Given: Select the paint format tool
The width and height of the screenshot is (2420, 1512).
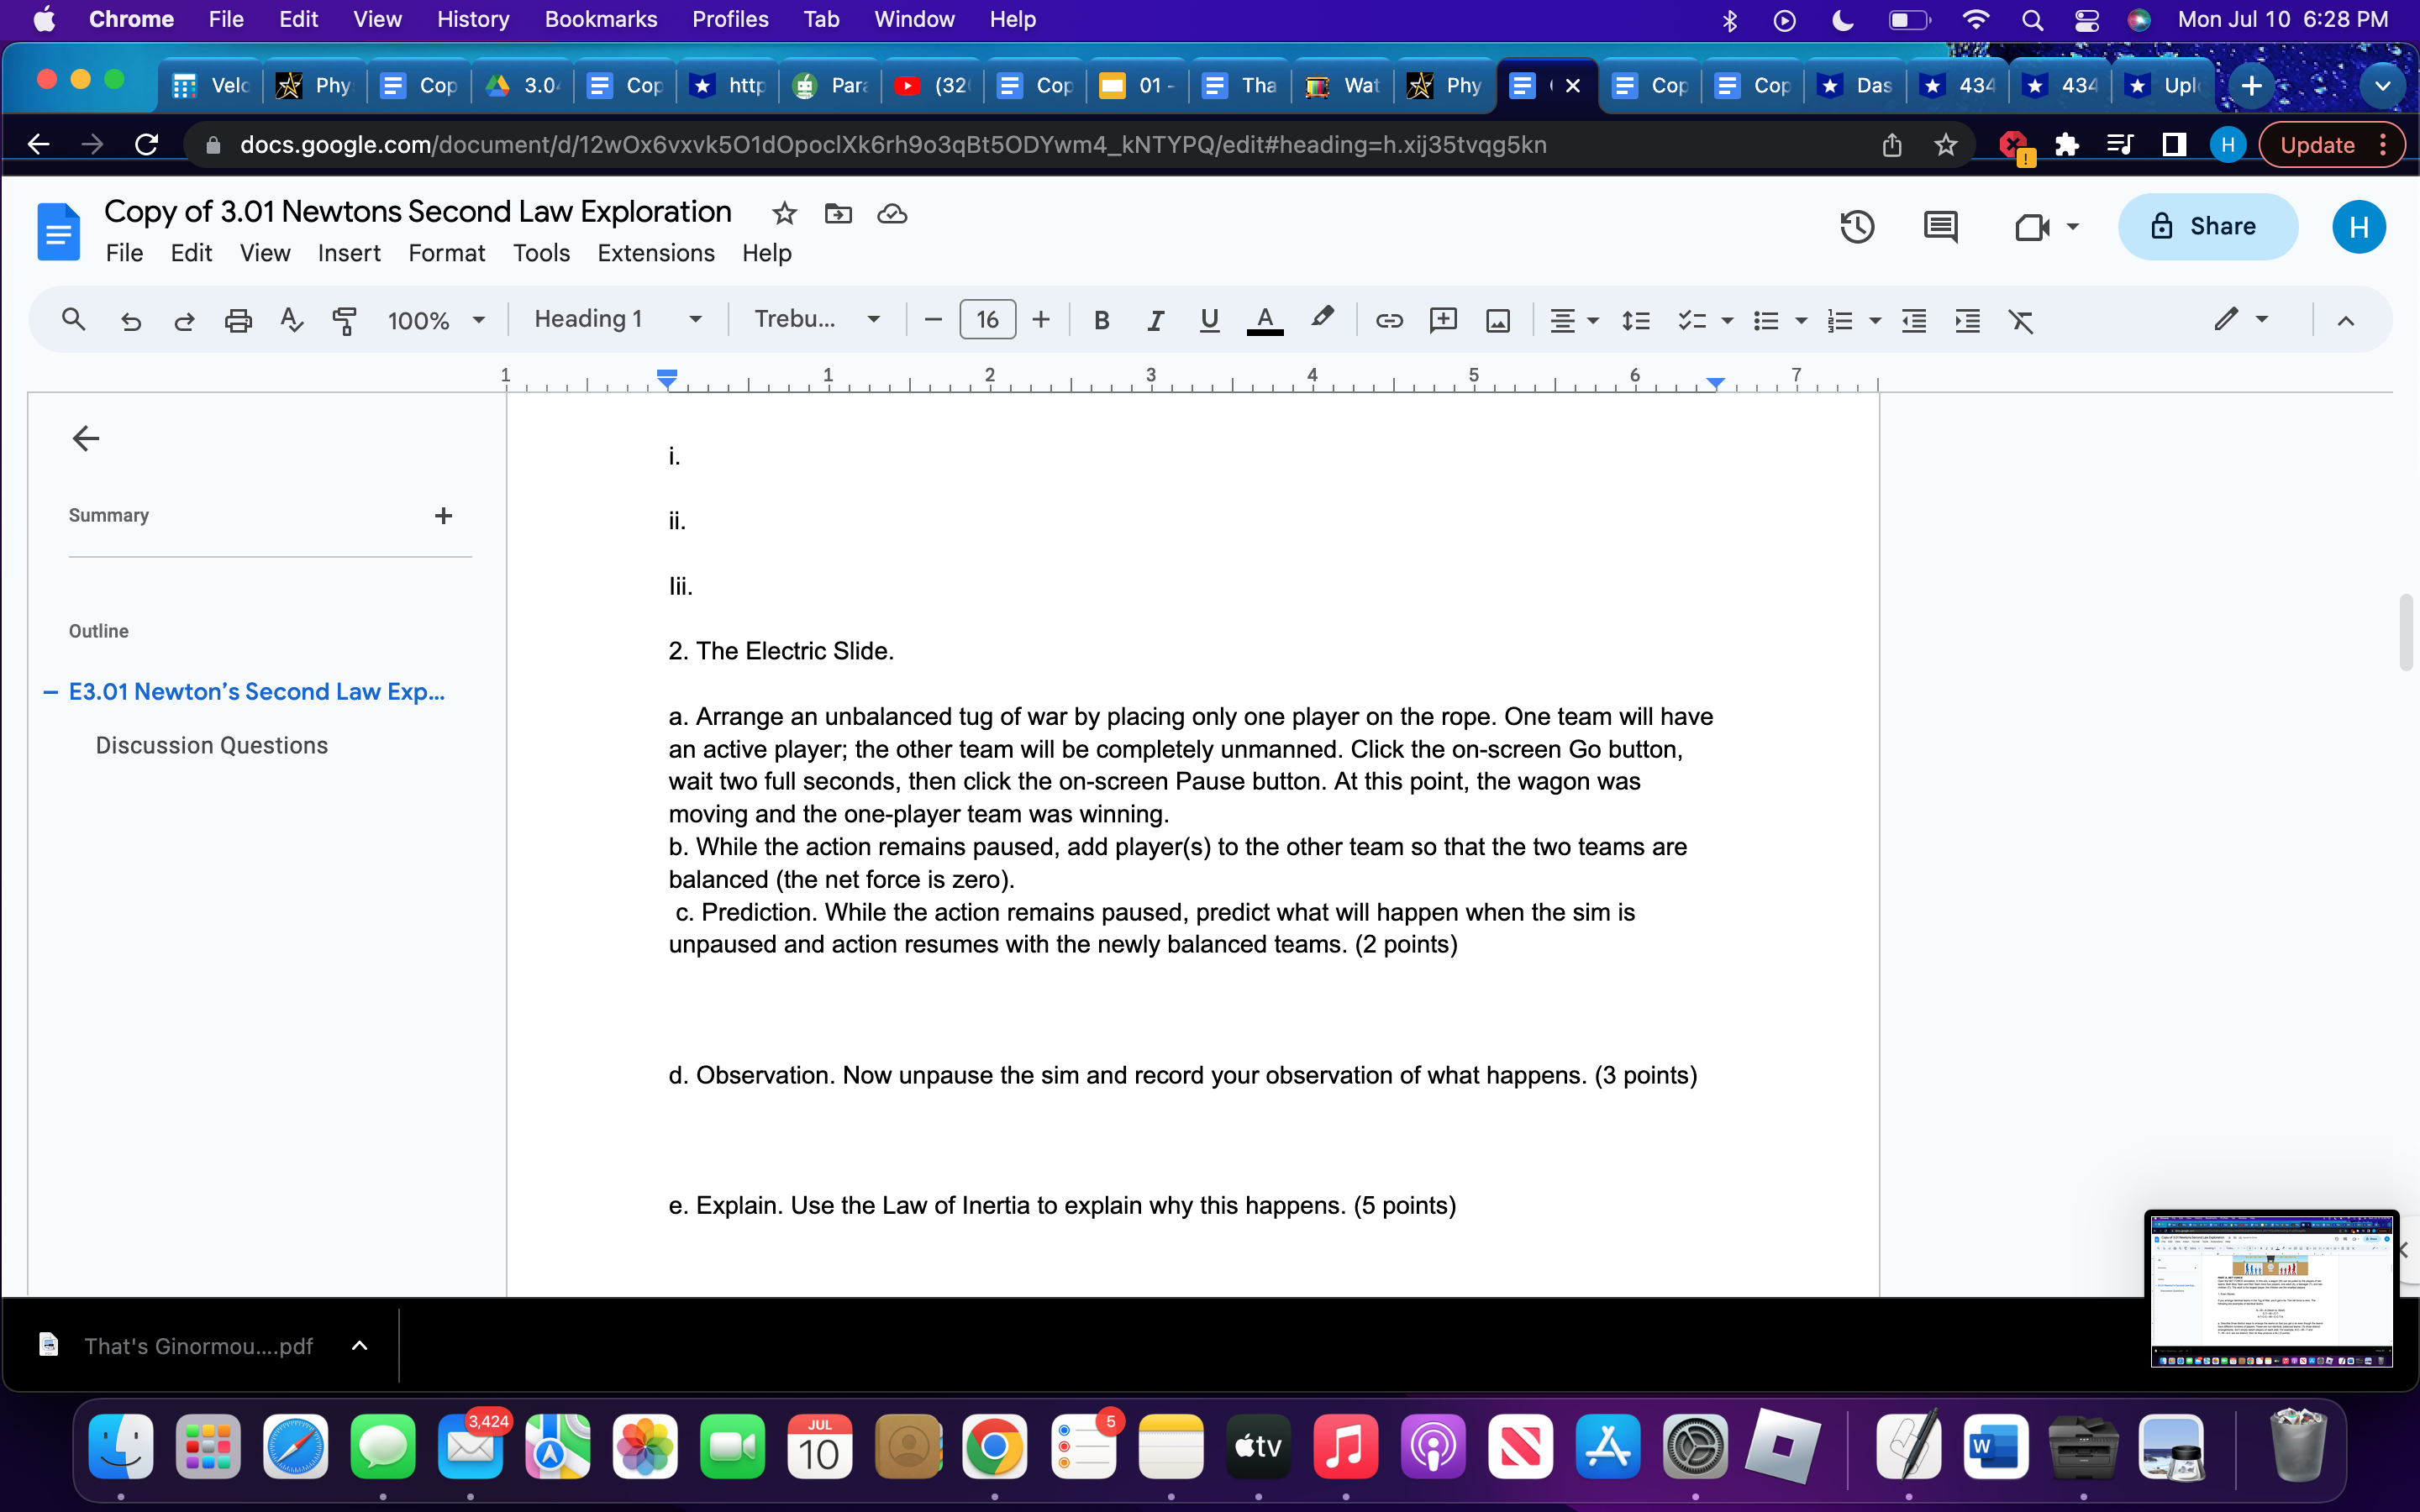Looking at the screenshot, I should [344, 320].
